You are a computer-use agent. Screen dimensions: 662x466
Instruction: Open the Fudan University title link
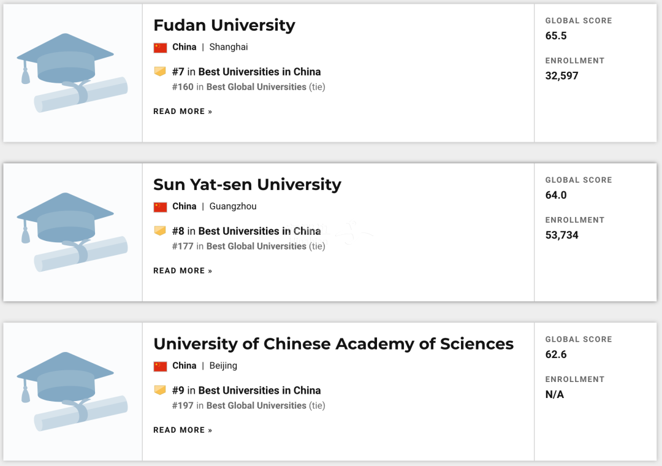pos(224,25)
